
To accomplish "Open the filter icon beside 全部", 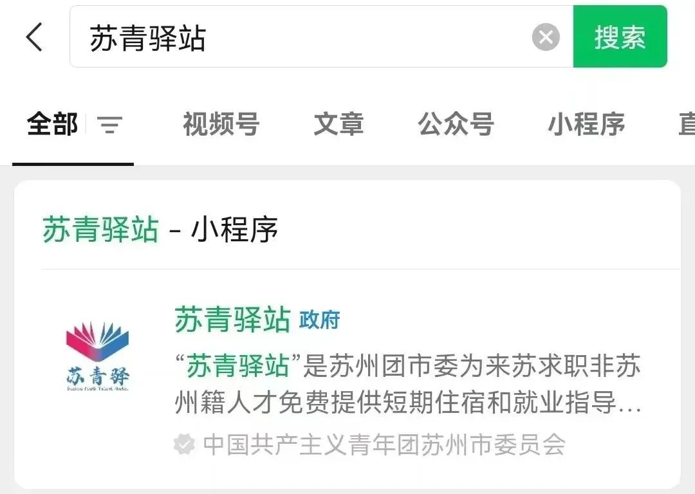I will (109, 125).
